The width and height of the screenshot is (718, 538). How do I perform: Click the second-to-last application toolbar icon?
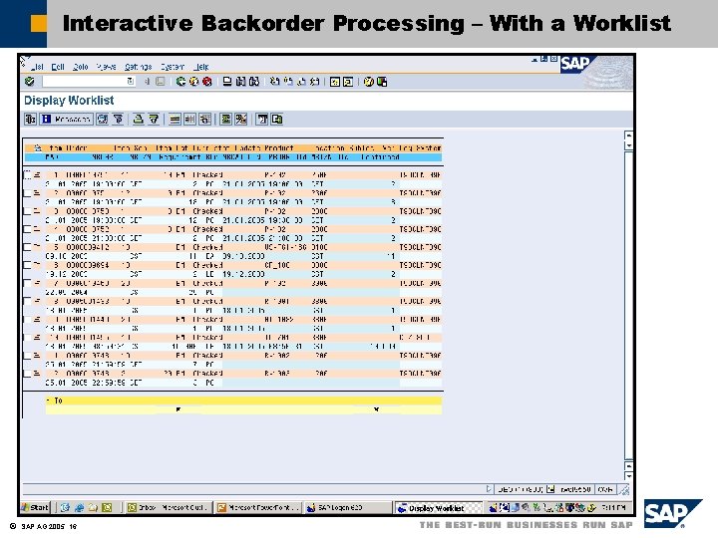tap(262, 119)
